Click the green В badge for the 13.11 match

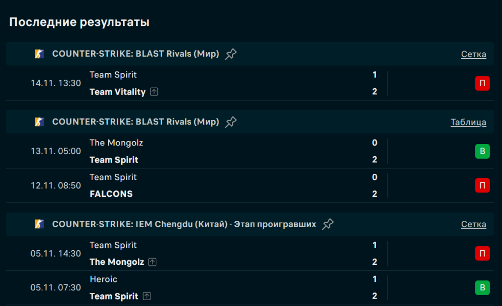482,151
